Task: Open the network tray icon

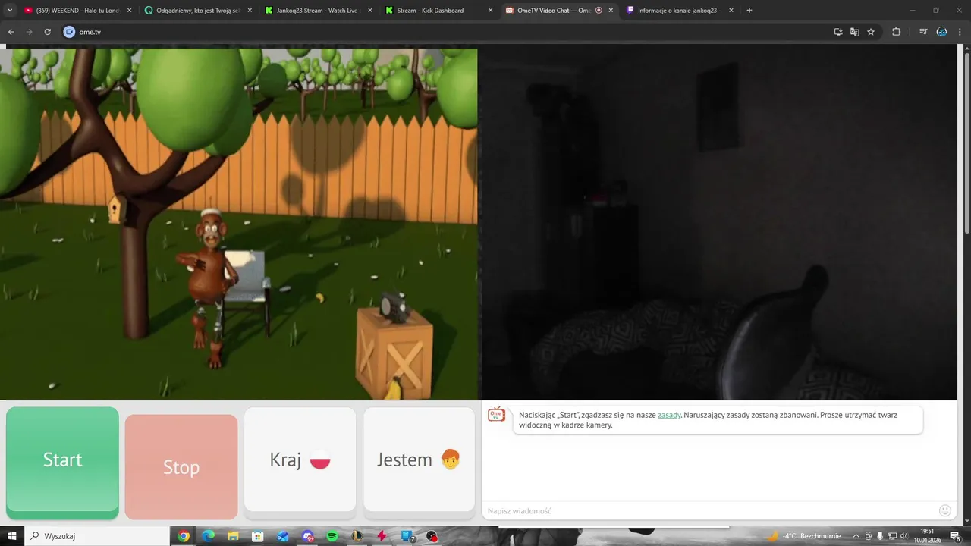Action: pos(891,536)
